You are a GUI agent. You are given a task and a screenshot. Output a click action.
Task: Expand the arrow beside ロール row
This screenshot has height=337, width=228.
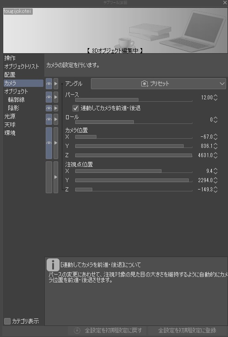pos(56,119)
